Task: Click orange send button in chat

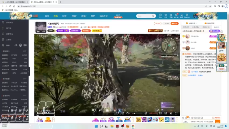Action: [x=218, y=122]
